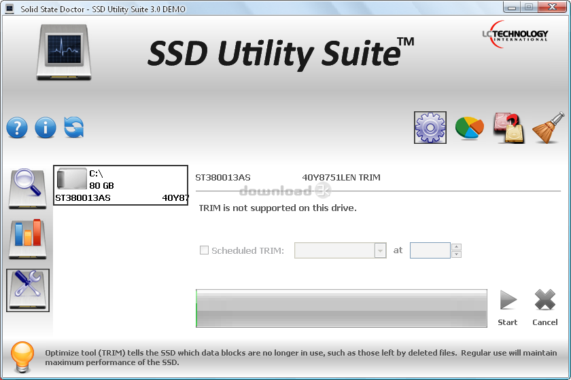Click the blue Refresh arrows icon
571x380 pixels.
click(x=74, y=128)
